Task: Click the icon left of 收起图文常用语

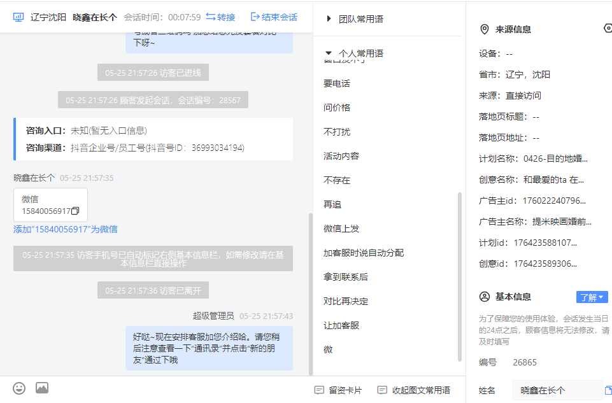Action: [x=382, y=390]
